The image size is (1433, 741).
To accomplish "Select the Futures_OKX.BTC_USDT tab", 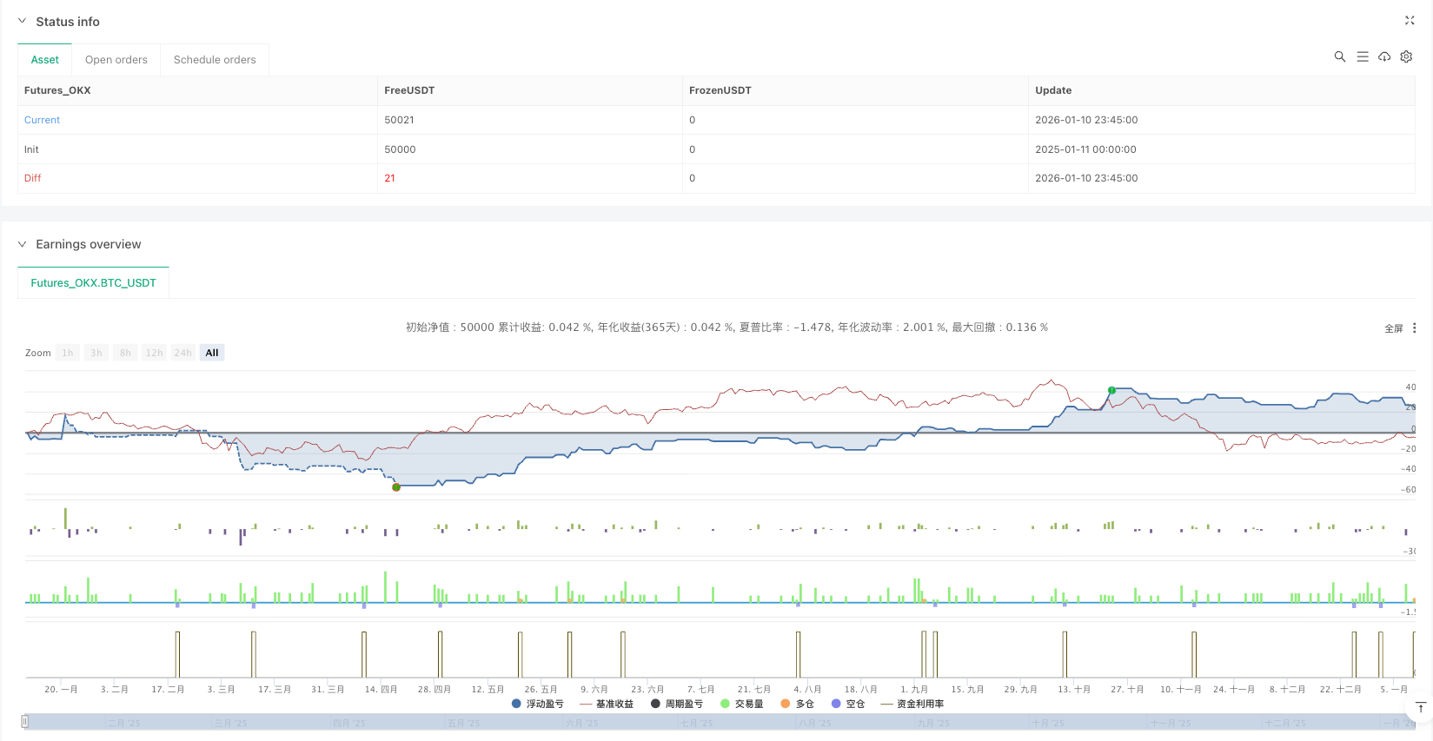I will point(93,283).
